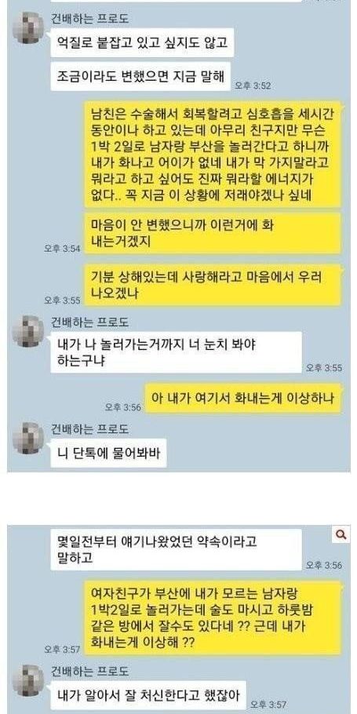Tap the avatar beside '내가 알아서 잘 처신한다고' message
Screen dimensions: 357x714
pyautogui.click(x=27, y=680)
